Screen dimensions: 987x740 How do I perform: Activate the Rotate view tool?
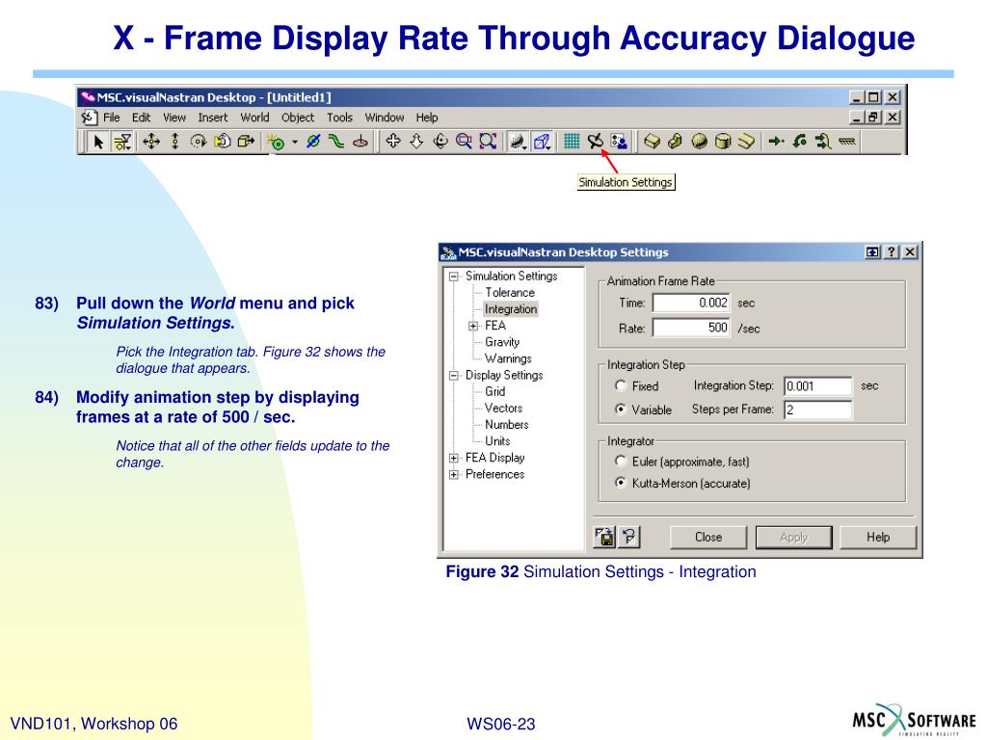(x=440, y=142)
